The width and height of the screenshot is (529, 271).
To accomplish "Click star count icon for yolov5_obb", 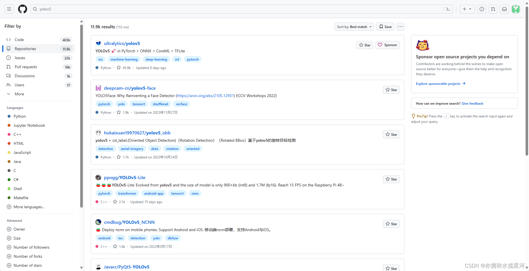I will (119, 157).
